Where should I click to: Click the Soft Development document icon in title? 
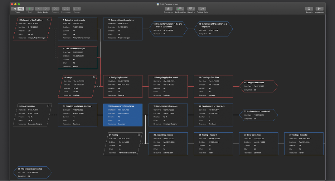pyautogui.click(x=158, y=4)
